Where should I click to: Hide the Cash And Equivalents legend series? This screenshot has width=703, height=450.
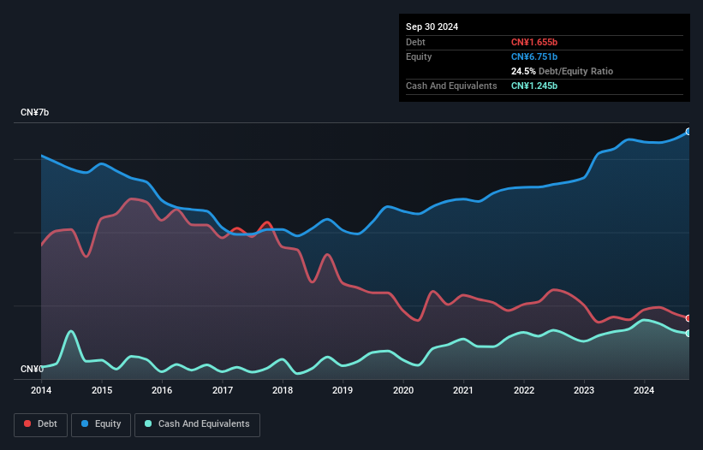197,424
